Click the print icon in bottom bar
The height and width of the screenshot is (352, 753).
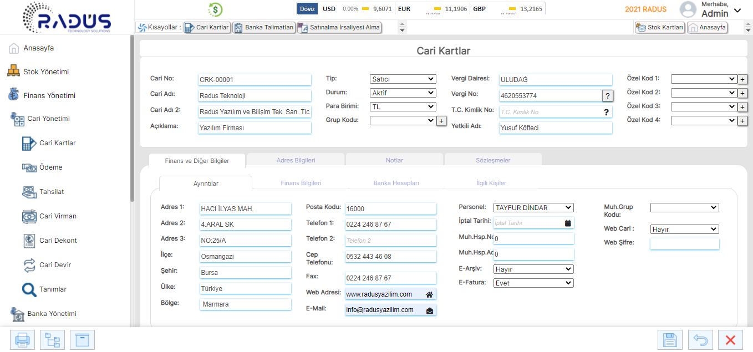pos(22,340)
